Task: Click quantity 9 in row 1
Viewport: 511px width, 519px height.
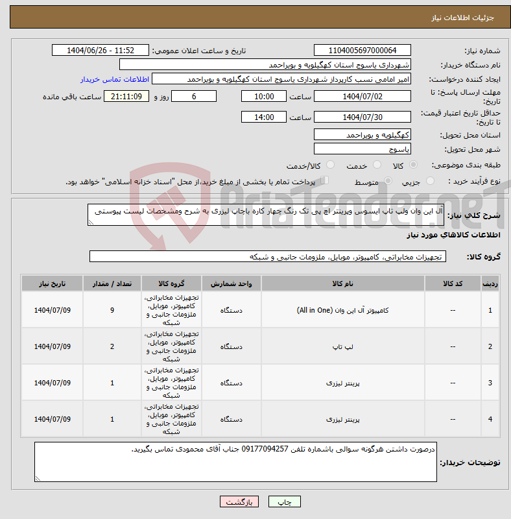Action: [x=112, y=310]
